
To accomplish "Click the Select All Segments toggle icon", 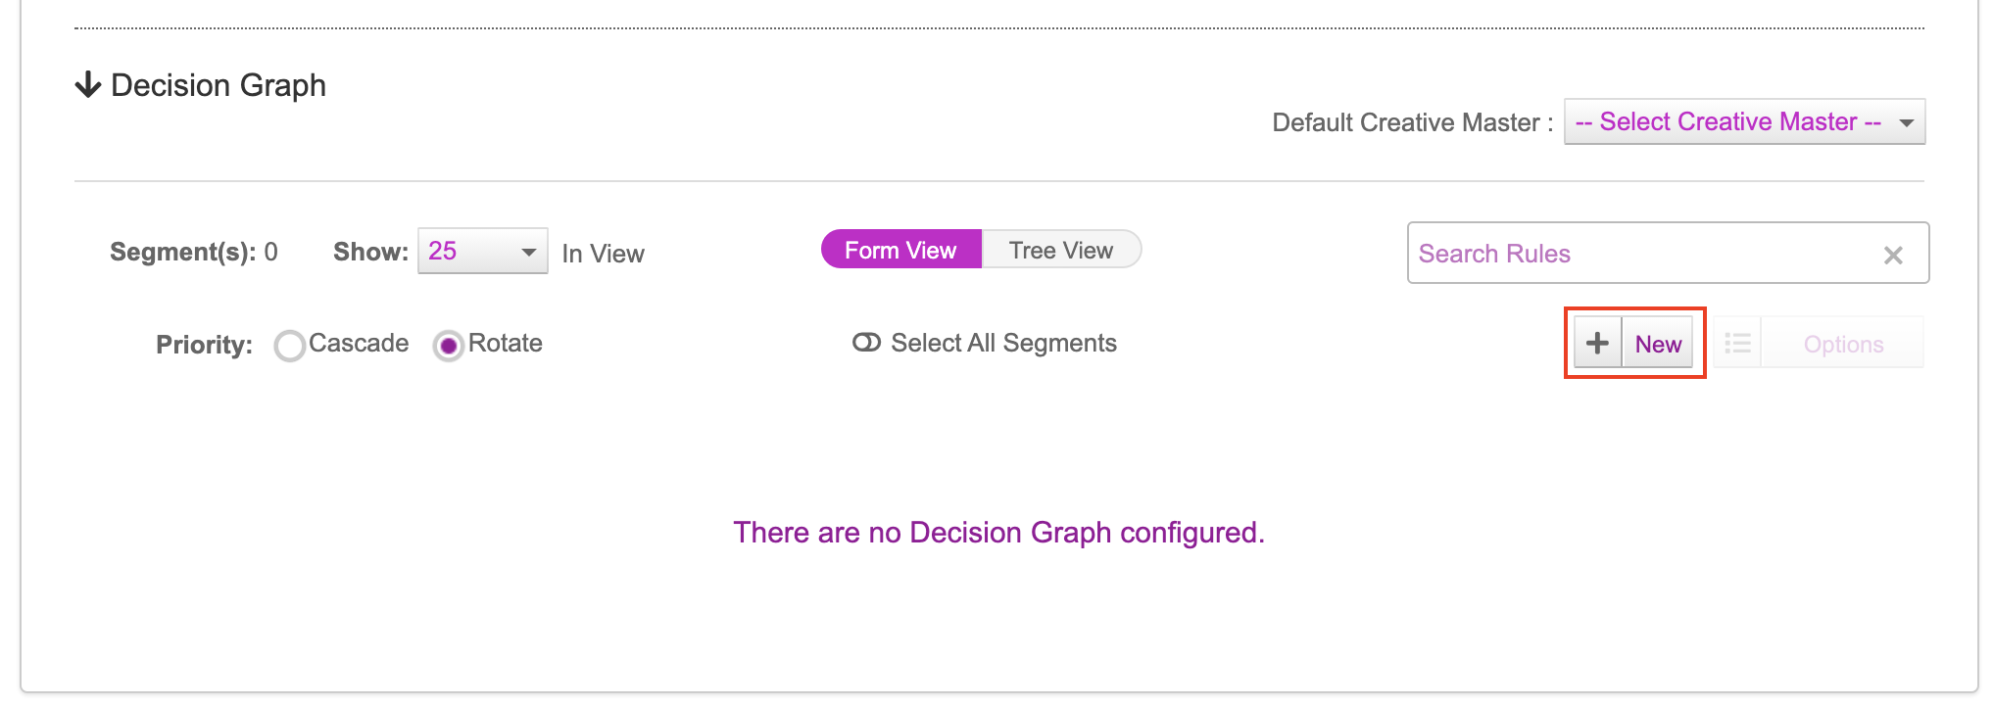I will point(866,343).
